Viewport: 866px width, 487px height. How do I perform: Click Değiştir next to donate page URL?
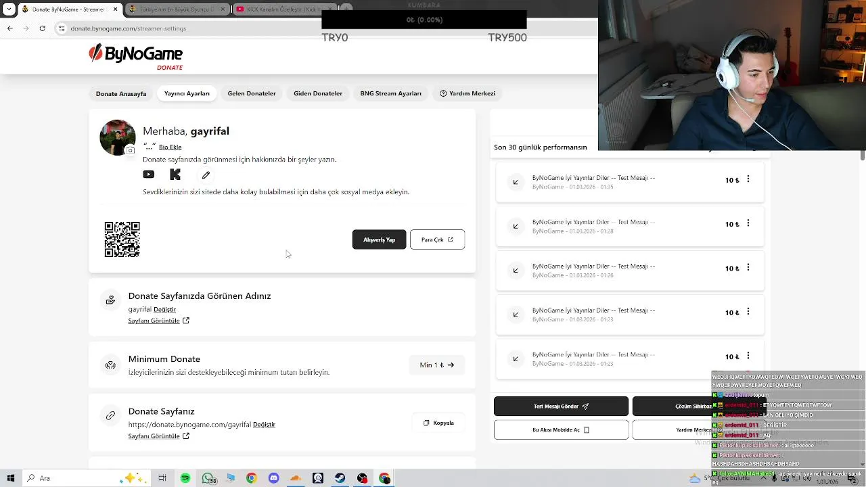pyautogui.click(x=264, y=424)
